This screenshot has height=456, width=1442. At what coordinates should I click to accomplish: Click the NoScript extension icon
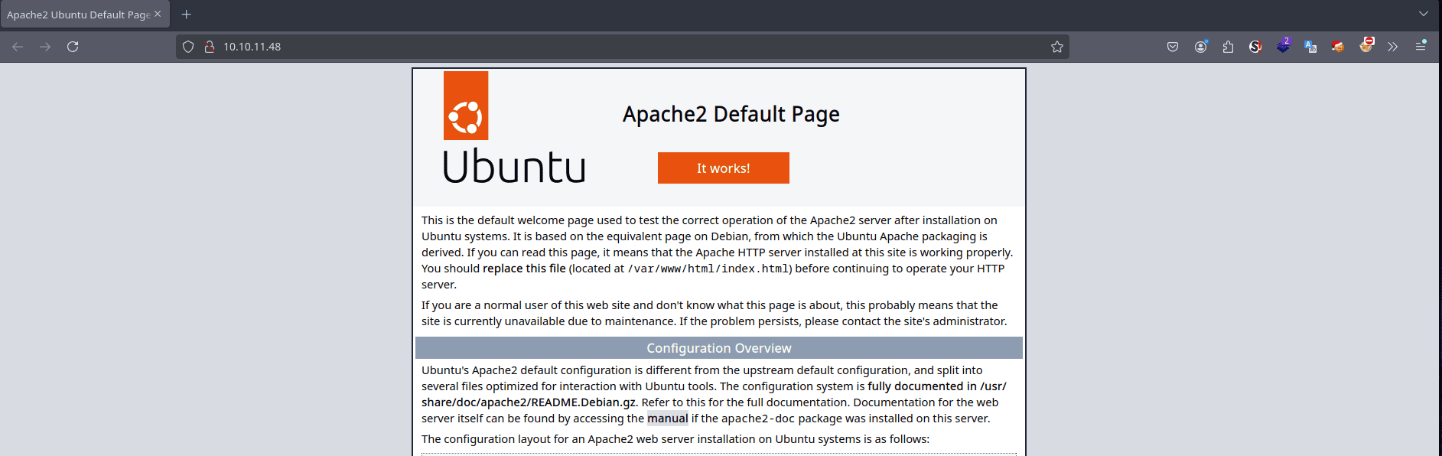coord(1255,47)
